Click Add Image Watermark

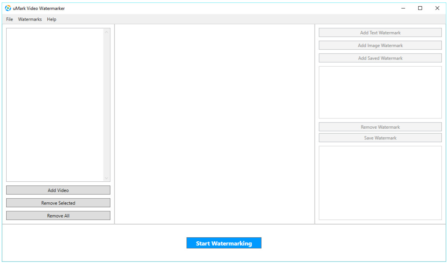coord(380,45)
